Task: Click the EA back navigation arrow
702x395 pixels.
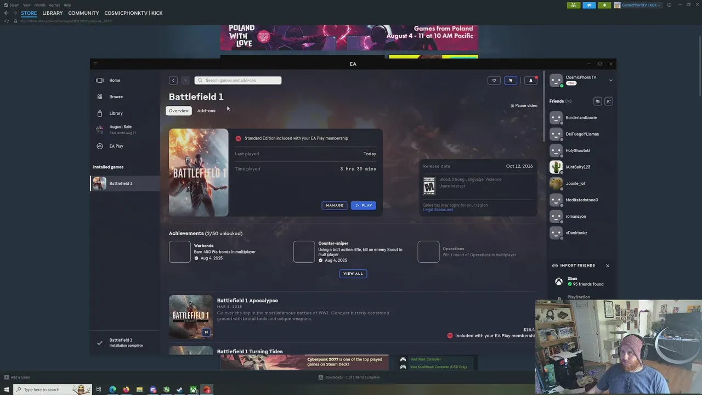Action: [173, 80]
